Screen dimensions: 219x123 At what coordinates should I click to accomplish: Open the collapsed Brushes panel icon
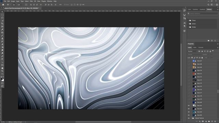coord(185,15)
